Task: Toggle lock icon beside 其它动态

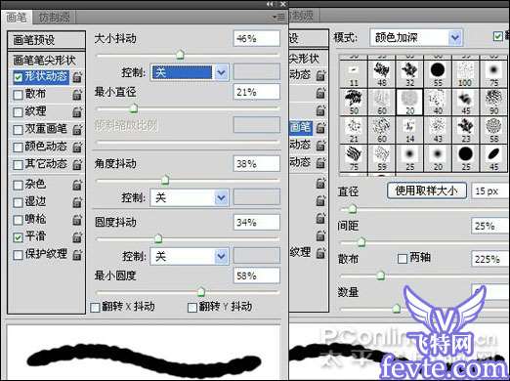Action: [77, 164]
